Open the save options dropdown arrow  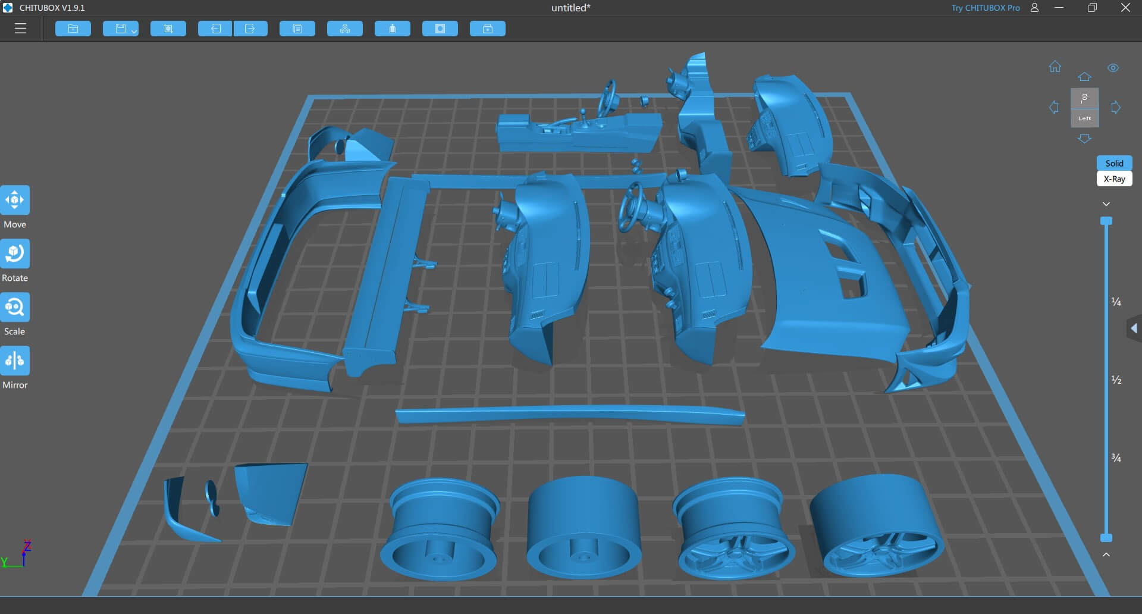134,30
